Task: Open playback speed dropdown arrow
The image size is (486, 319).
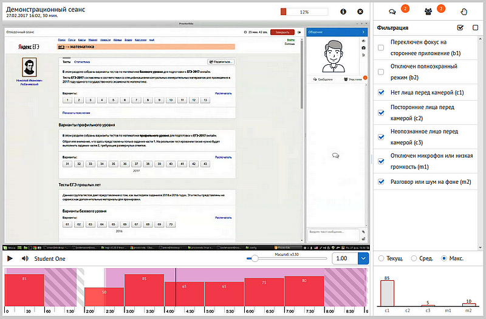Action: tap(363, 258)
